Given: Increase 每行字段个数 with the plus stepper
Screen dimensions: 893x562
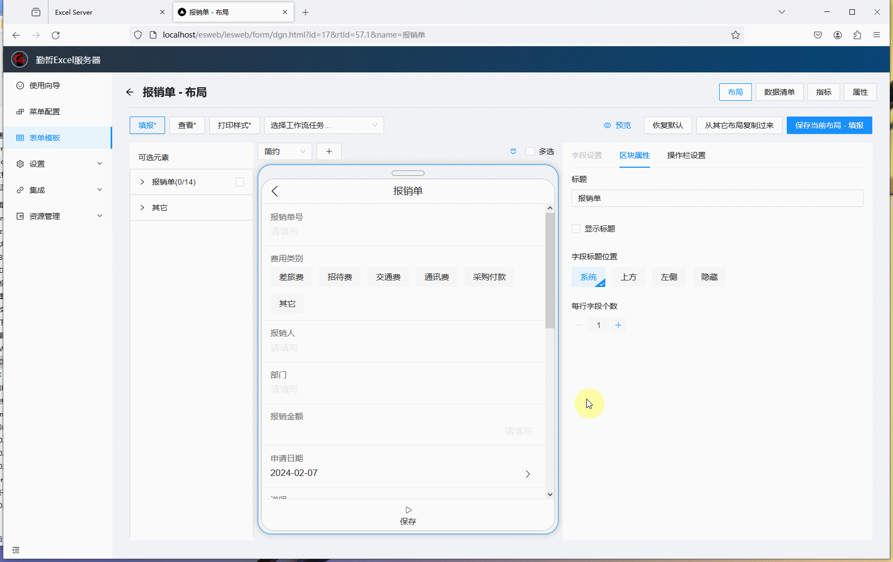Looking at the screenshot, I should point(618,325).
